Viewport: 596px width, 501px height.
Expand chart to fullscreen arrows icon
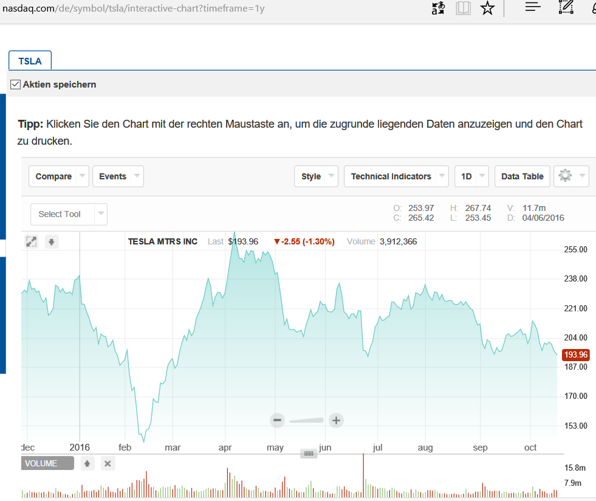pyautogui.click(x=31, y=241)
